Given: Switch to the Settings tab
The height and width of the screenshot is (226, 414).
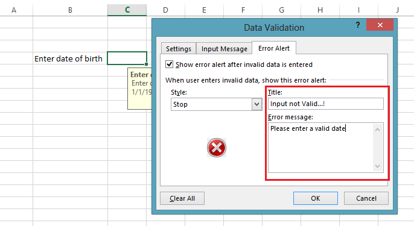Looking at the screenshot, I should (x=179, y=49).
